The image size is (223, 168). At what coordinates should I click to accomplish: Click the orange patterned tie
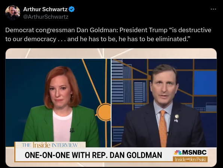coord(163,128)
